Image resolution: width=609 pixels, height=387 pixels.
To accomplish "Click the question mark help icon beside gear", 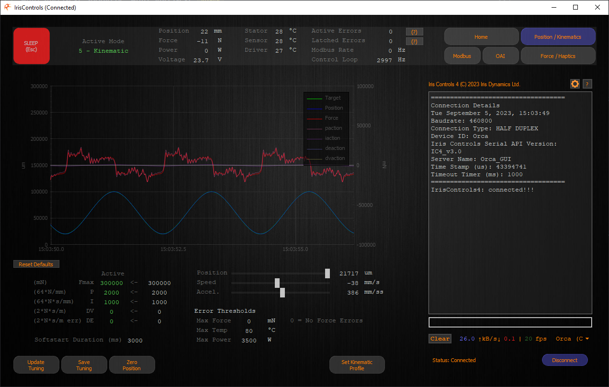I will 588,84.
